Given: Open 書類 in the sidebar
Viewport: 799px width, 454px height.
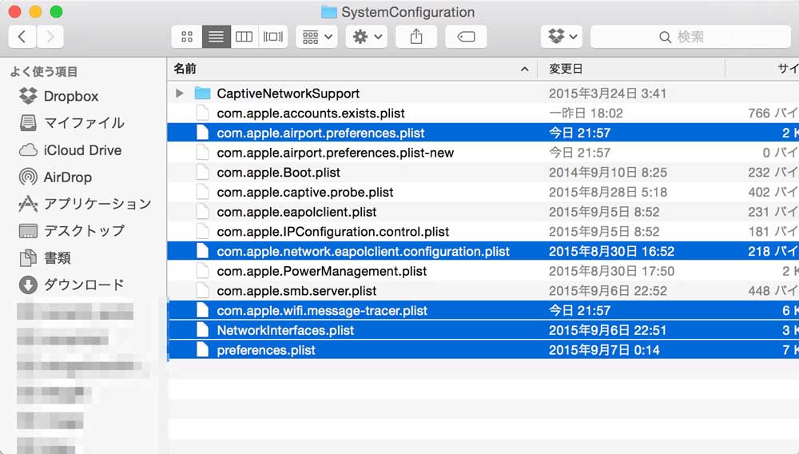Looking at the screenshot, I should [x=44, y=258].
